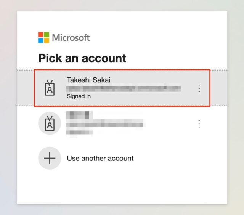Click the blurred status line of second account
244x215 pixels.
tap(79, 132)
